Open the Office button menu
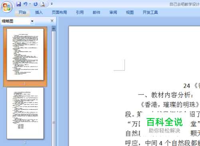This screenshot has height=146, width=200. click(6, 7)
